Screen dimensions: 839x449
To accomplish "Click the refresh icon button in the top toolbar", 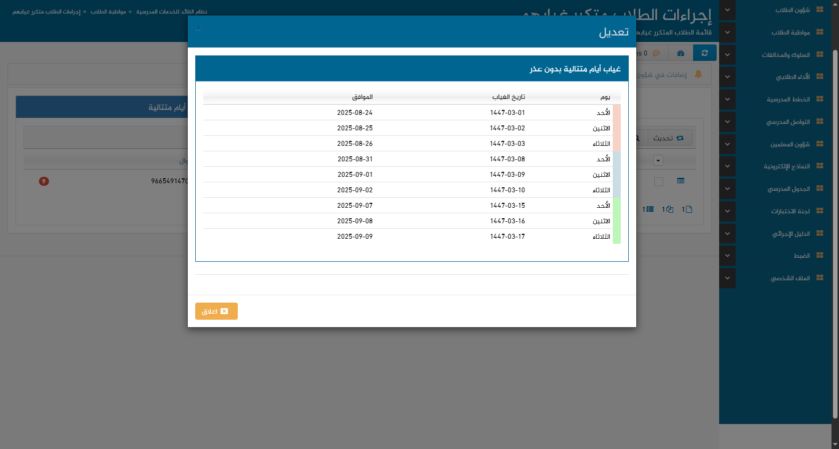I will 704,53.
